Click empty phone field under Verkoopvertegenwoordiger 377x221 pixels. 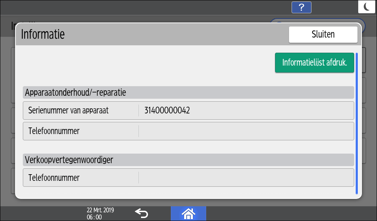click(x=246, y=178)
